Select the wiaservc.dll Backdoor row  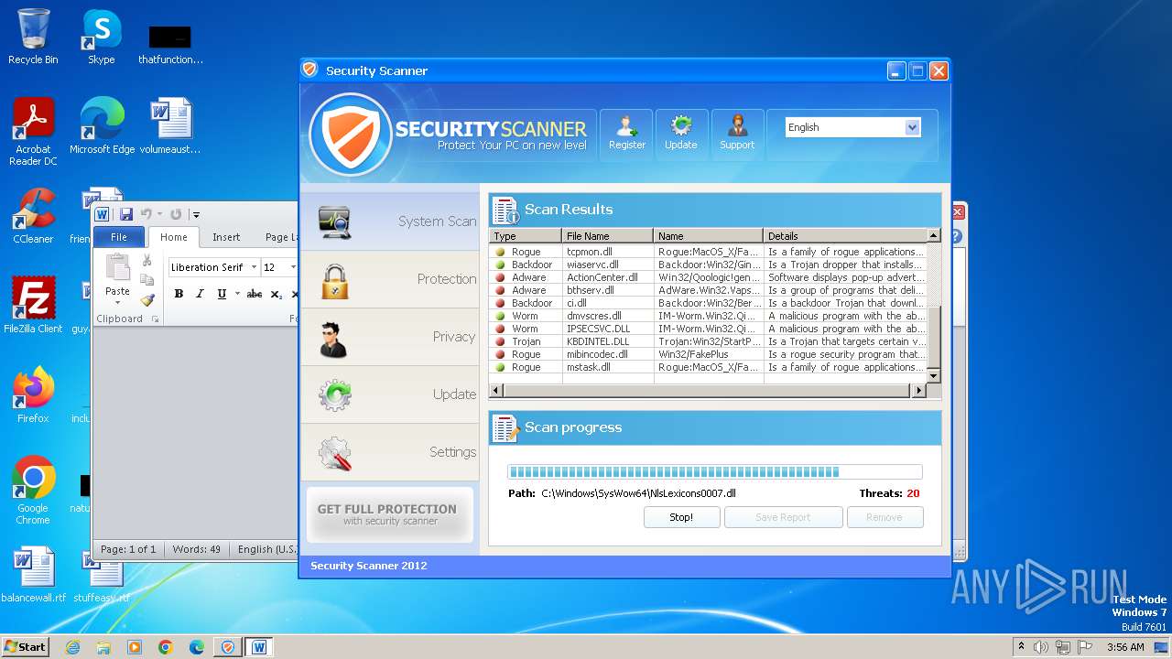pos(709,265)
